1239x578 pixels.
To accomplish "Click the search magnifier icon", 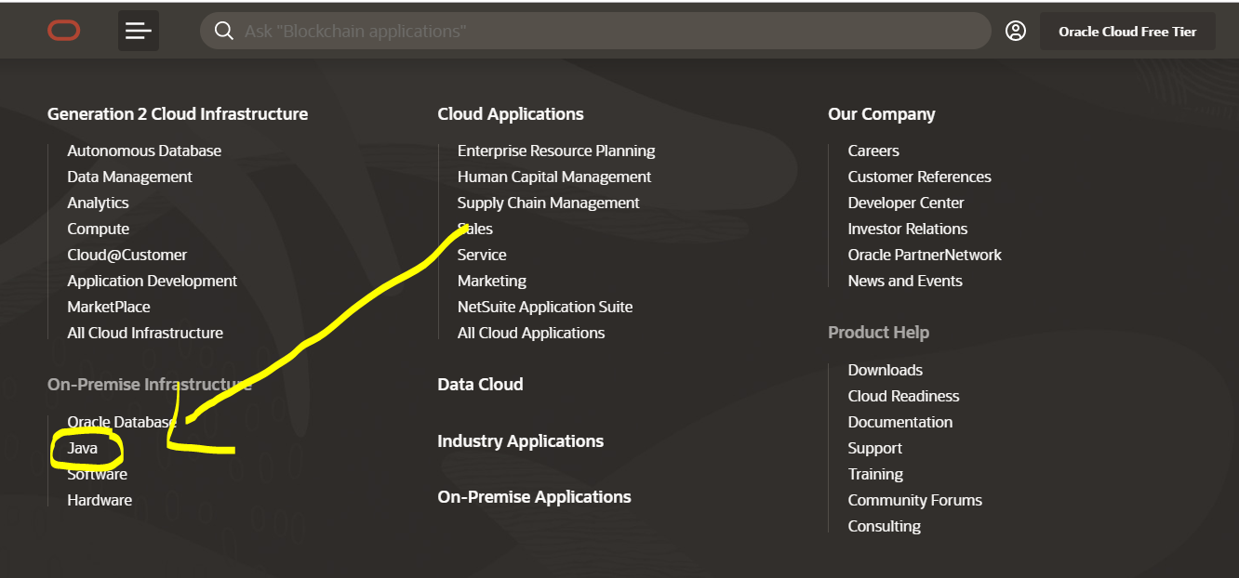I will [x=224, y=31].
